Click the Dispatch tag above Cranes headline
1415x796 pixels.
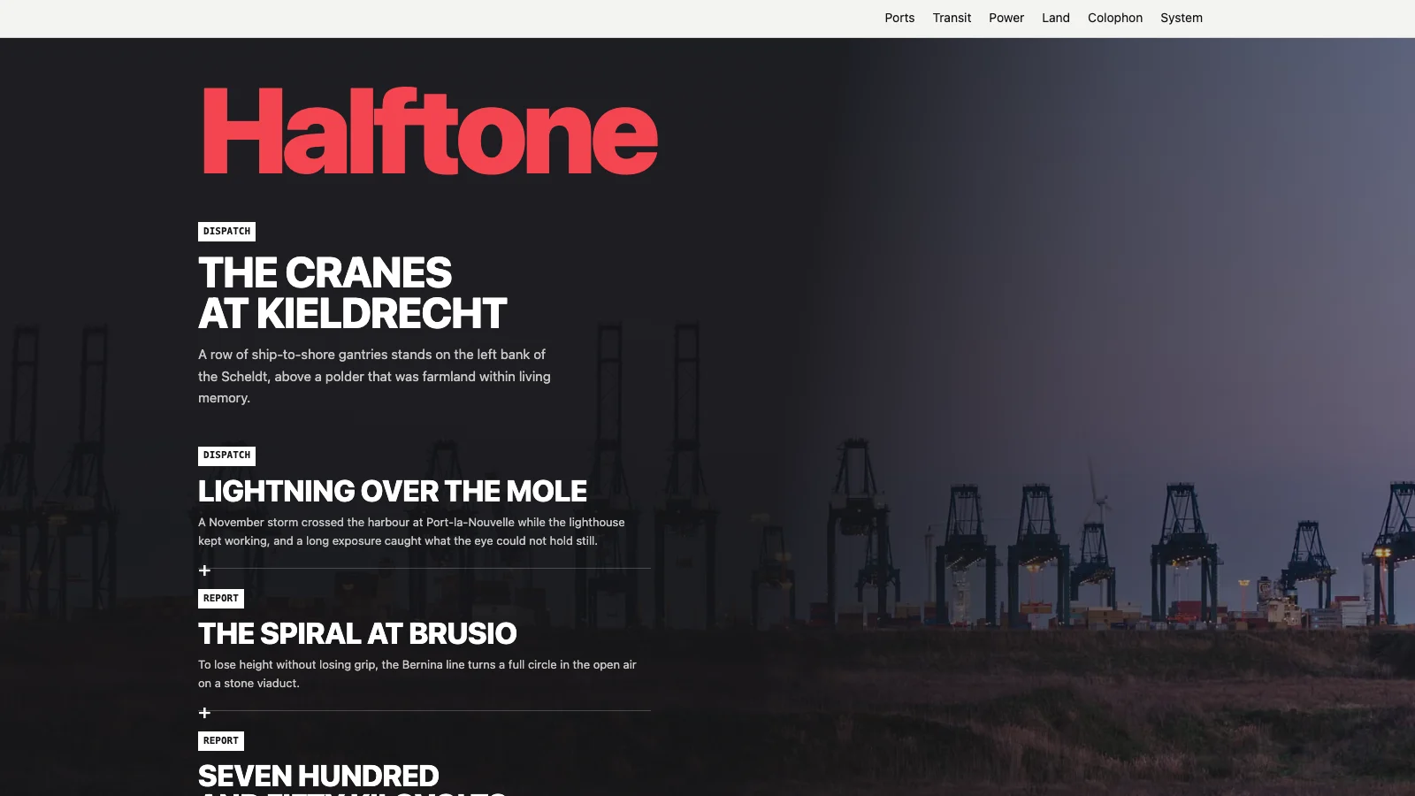226,232
